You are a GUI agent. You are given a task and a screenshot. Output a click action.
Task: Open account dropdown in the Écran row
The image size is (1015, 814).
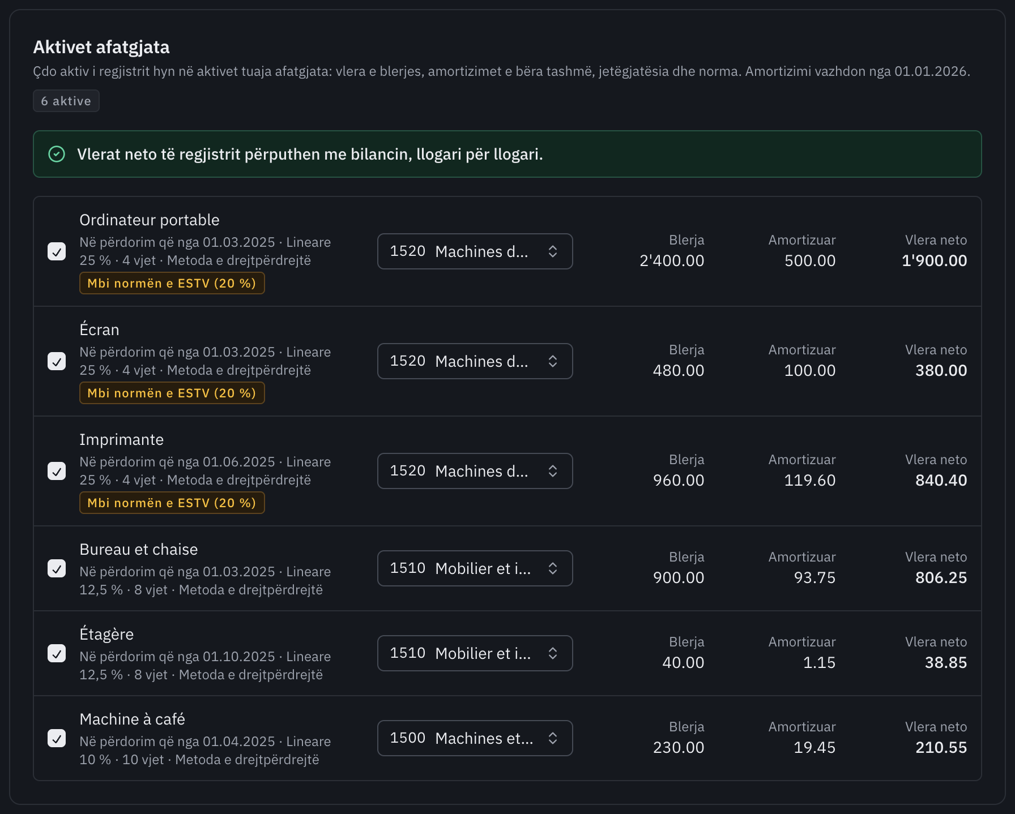475,361
